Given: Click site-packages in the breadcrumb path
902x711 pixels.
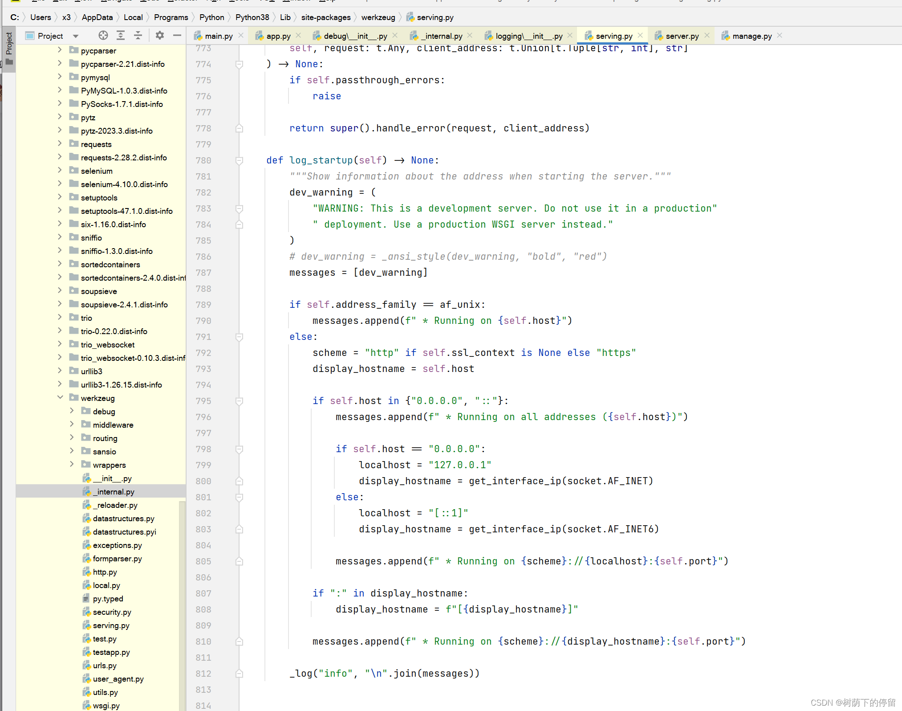Looking at the screenshot, I should (x=326, y=17).
